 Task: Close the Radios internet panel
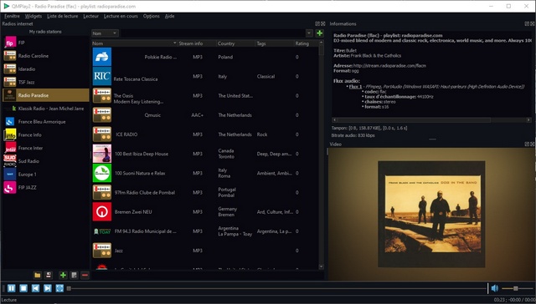point(323,23)
